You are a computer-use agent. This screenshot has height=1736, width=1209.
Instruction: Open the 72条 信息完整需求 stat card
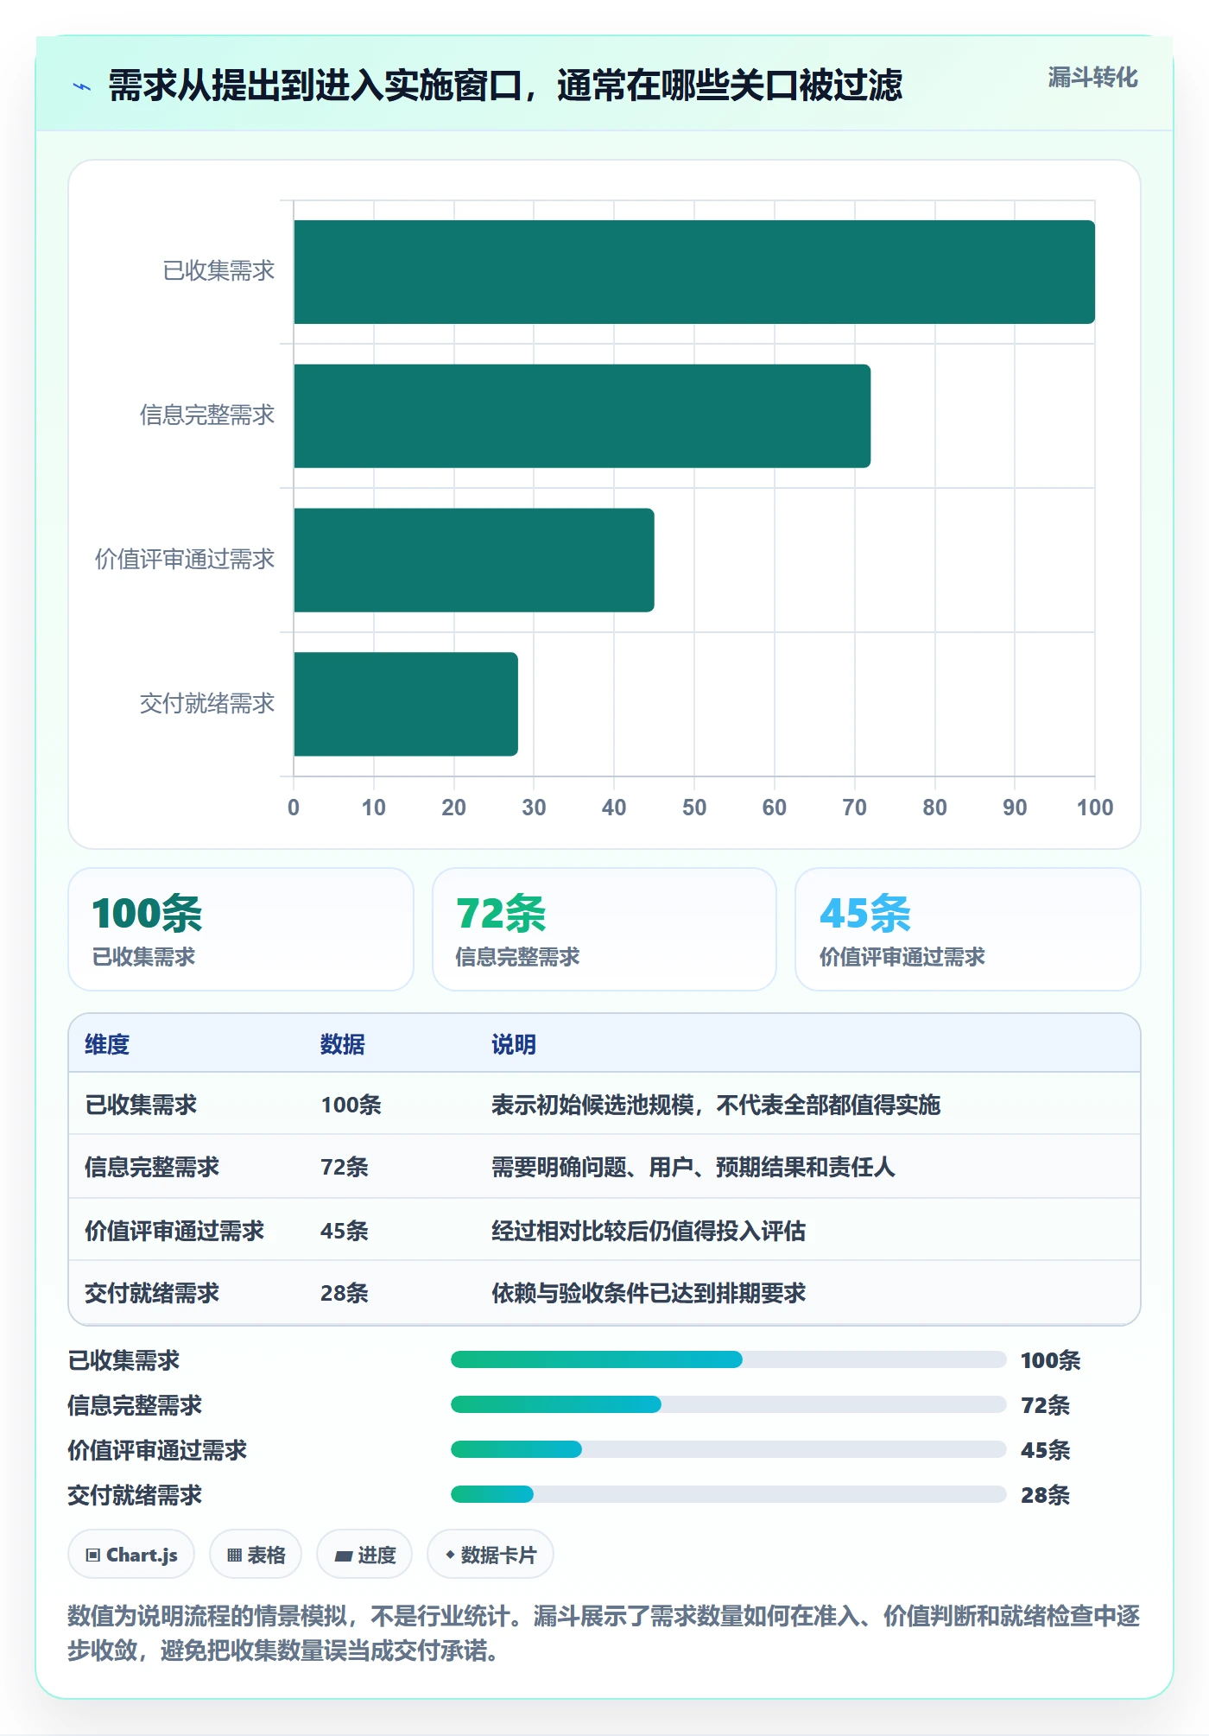pyautogui.click(x=604, y=929)
